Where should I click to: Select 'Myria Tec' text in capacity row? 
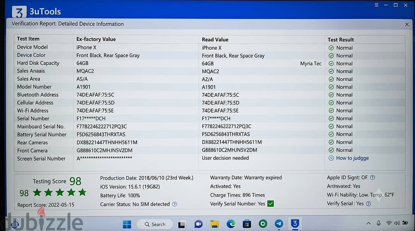pyautogui.click(x=311, y=64)
